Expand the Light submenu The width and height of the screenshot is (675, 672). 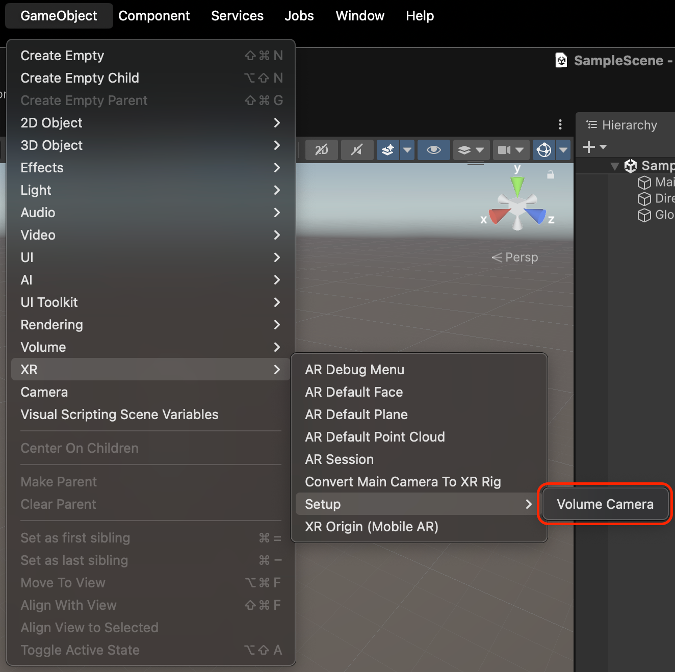point(151,190)
